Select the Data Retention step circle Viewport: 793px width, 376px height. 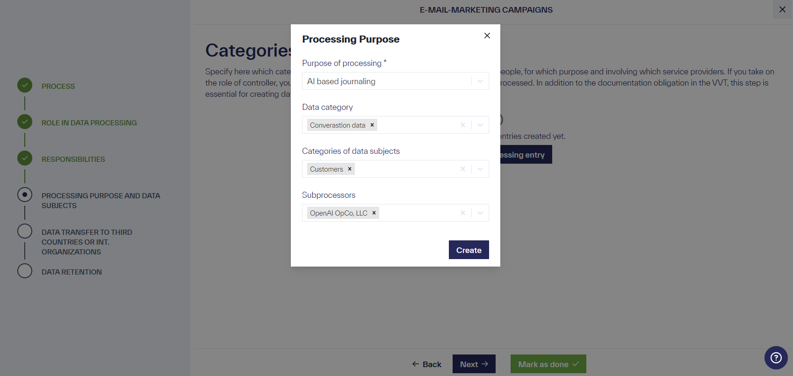tap(25, 271)
